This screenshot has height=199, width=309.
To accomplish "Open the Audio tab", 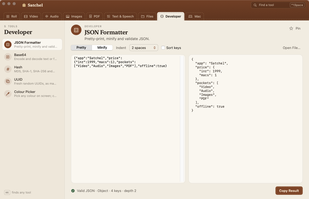I will tap(52, 16).
